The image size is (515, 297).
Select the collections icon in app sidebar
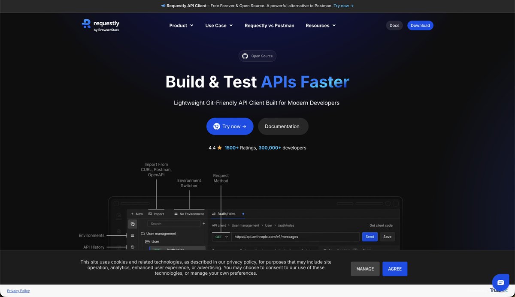133,224
